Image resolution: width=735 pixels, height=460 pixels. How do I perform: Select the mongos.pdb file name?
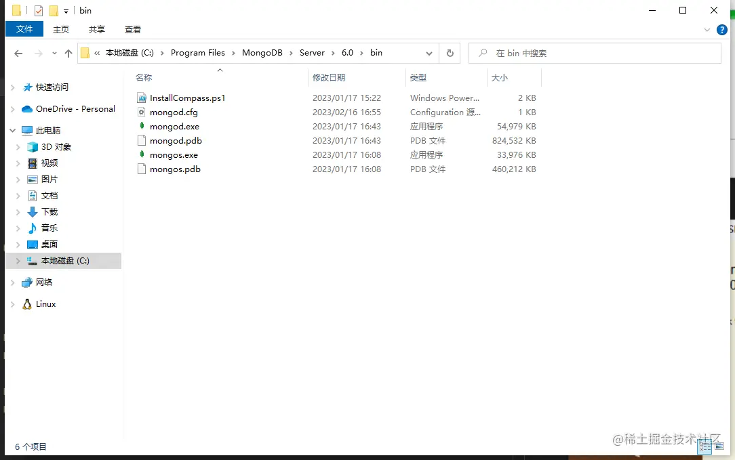[176, 169]
